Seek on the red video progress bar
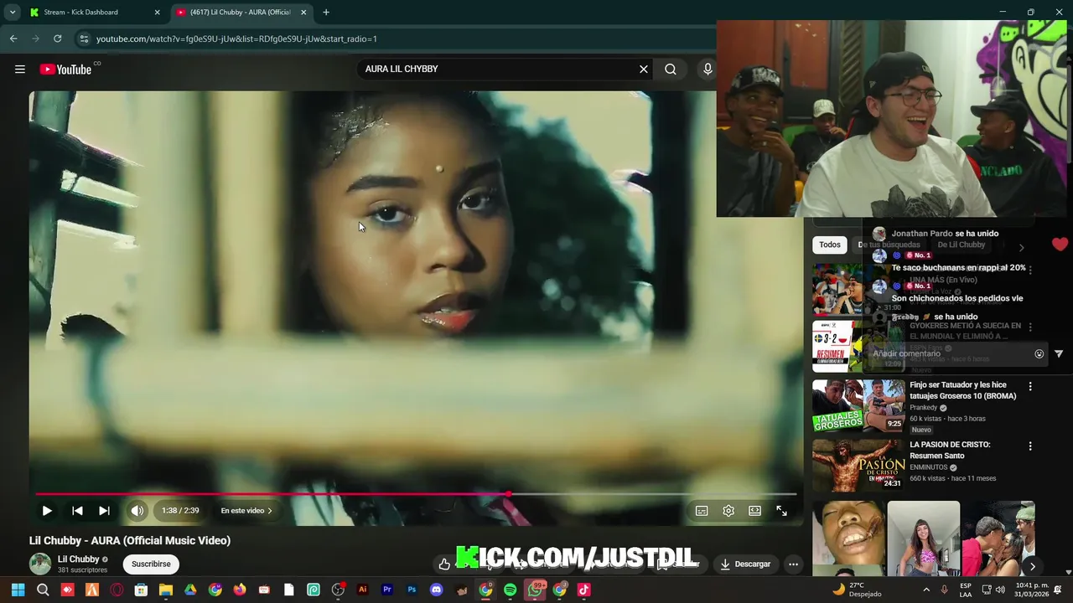Viewport: 1073px width, 603px height. pos(416,494)
